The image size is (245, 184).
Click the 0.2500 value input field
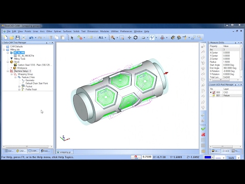[x=147, y=157]
